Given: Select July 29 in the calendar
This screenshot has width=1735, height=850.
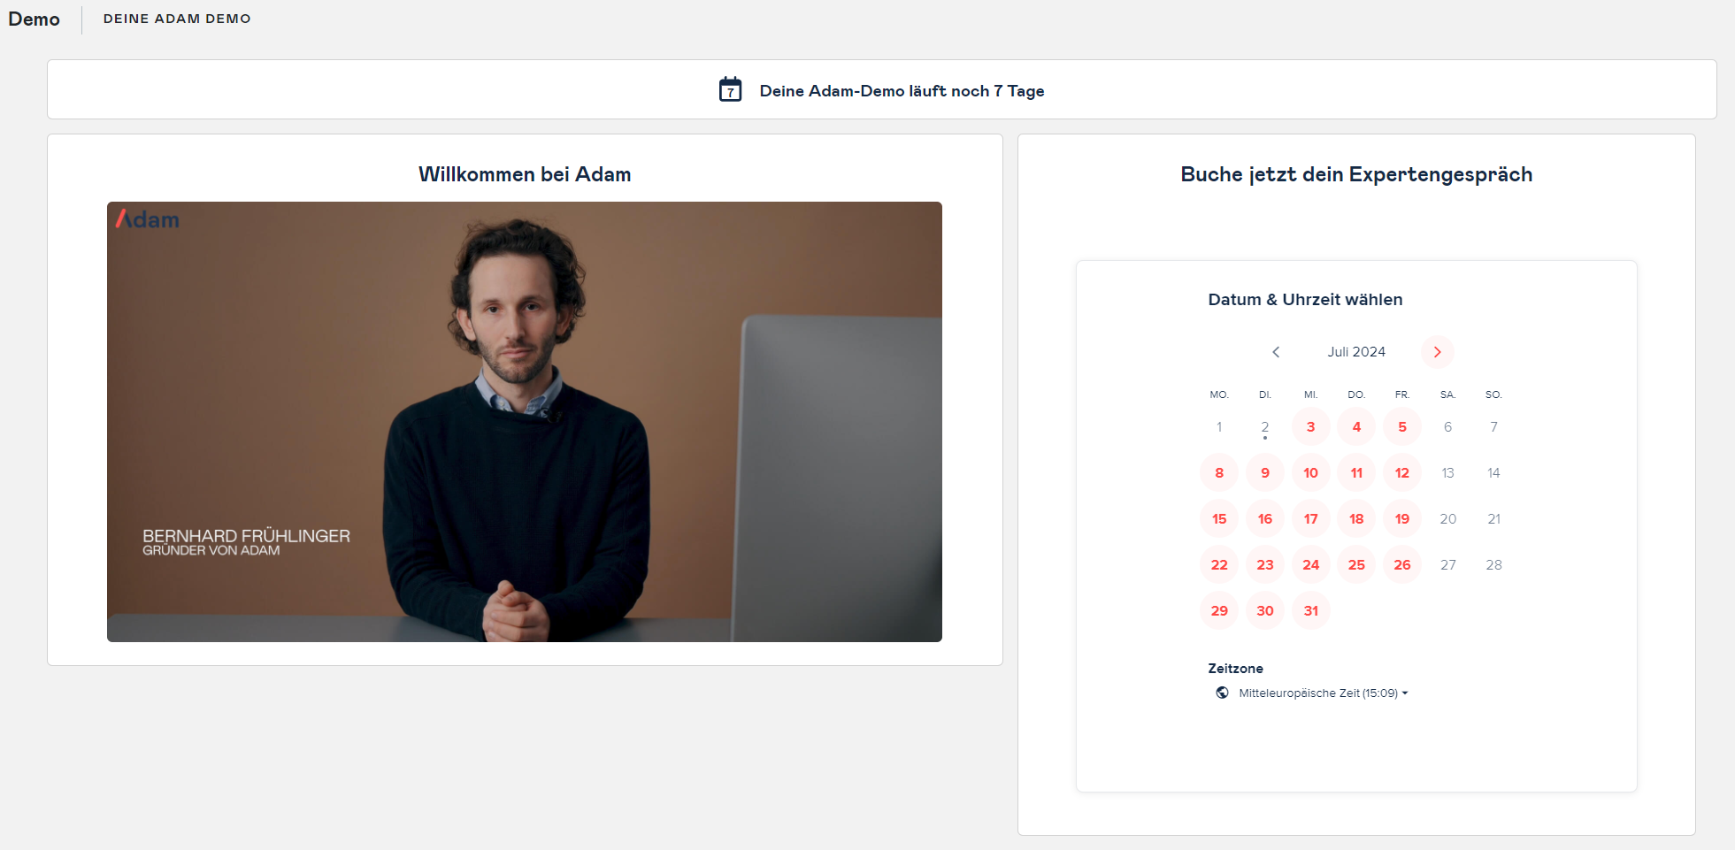Looking at the screenshot, I should click(x=1219, y=611).
